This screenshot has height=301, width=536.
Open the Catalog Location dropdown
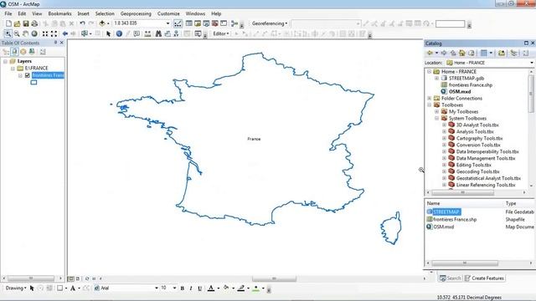pyautogui.click(x=532, y=63)
